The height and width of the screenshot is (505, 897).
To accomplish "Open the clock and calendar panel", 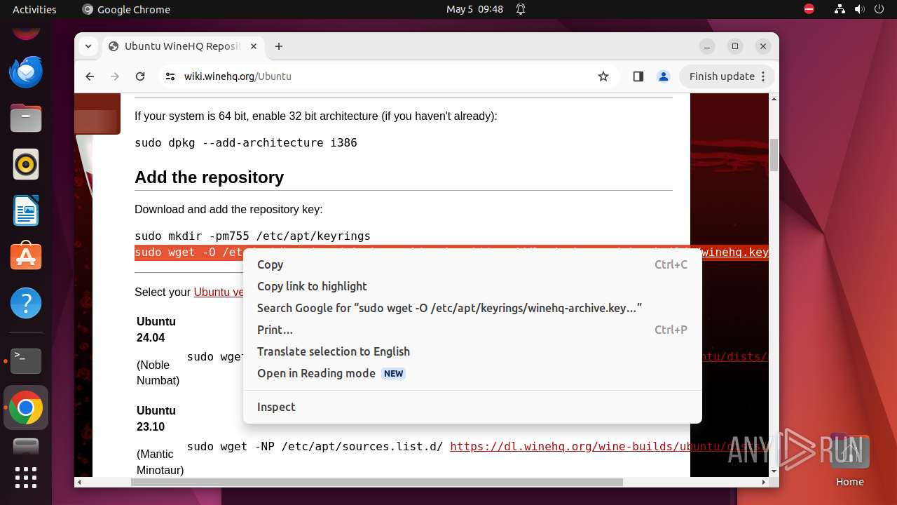I will (x=474, y=9).
